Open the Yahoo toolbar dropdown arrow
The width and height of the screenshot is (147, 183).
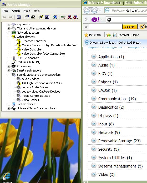102,19
